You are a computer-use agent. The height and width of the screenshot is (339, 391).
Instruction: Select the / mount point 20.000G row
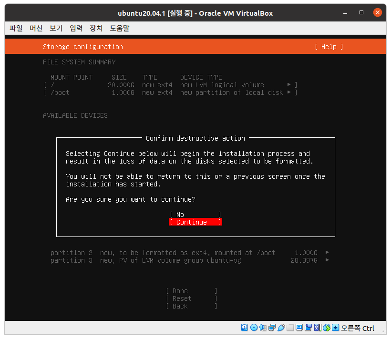pos(171,85)
